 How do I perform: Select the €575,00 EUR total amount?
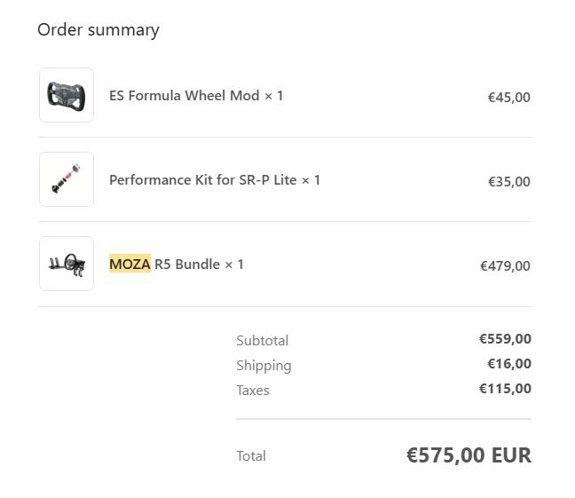pos(469,455)
